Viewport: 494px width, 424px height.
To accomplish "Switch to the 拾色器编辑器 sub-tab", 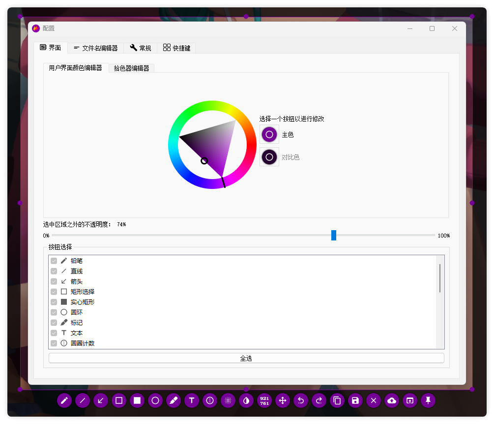I will pyautogui.click(x=131, y=68).
